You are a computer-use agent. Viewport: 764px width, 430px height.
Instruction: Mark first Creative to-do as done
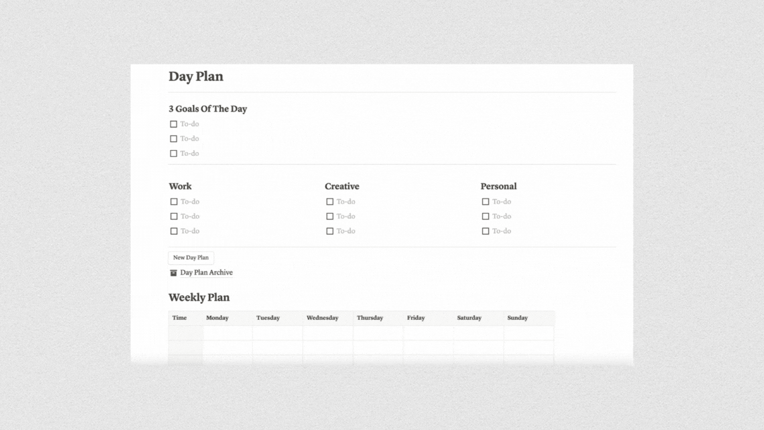pos(330,202)
